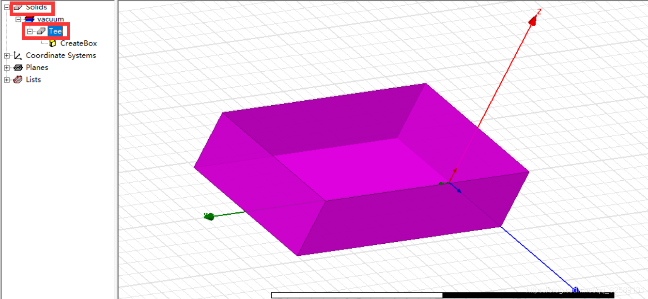The width and height of the screenshot is (648, 299).
Task: Collapse the Tee object node
Action: tap(30, 31)
